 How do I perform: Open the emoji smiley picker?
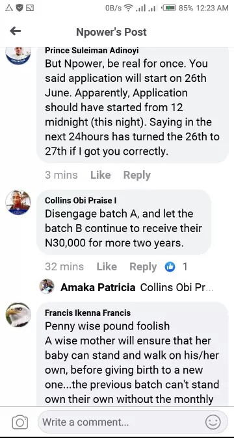point(213,422)
